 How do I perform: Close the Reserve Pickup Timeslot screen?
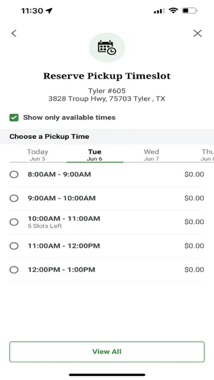pos(198,33)
